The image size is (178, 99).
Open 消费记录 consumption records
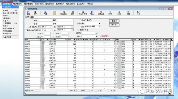pos(101,13)
